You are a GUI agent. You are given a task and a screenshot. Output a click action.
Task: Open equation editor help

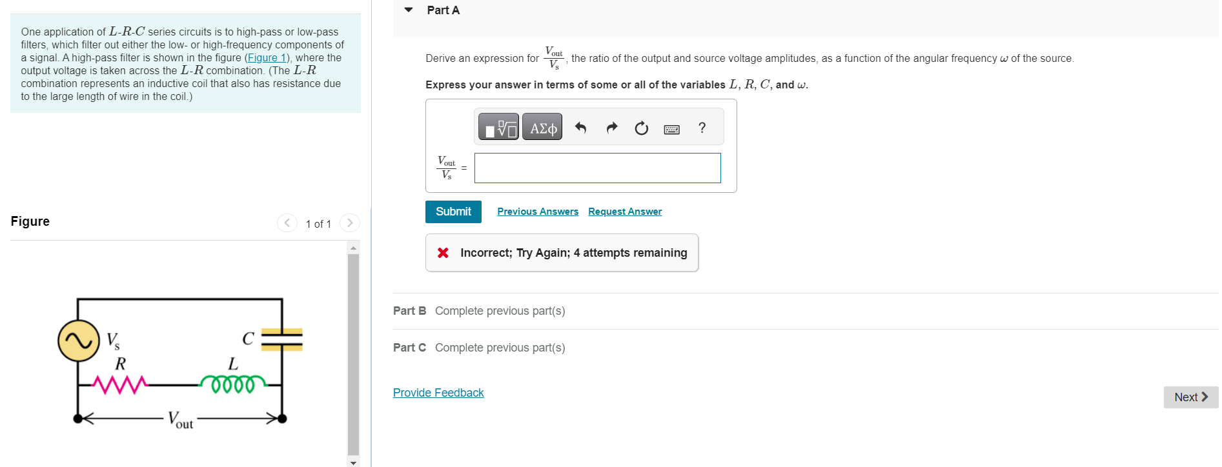(x=702, y=128)
